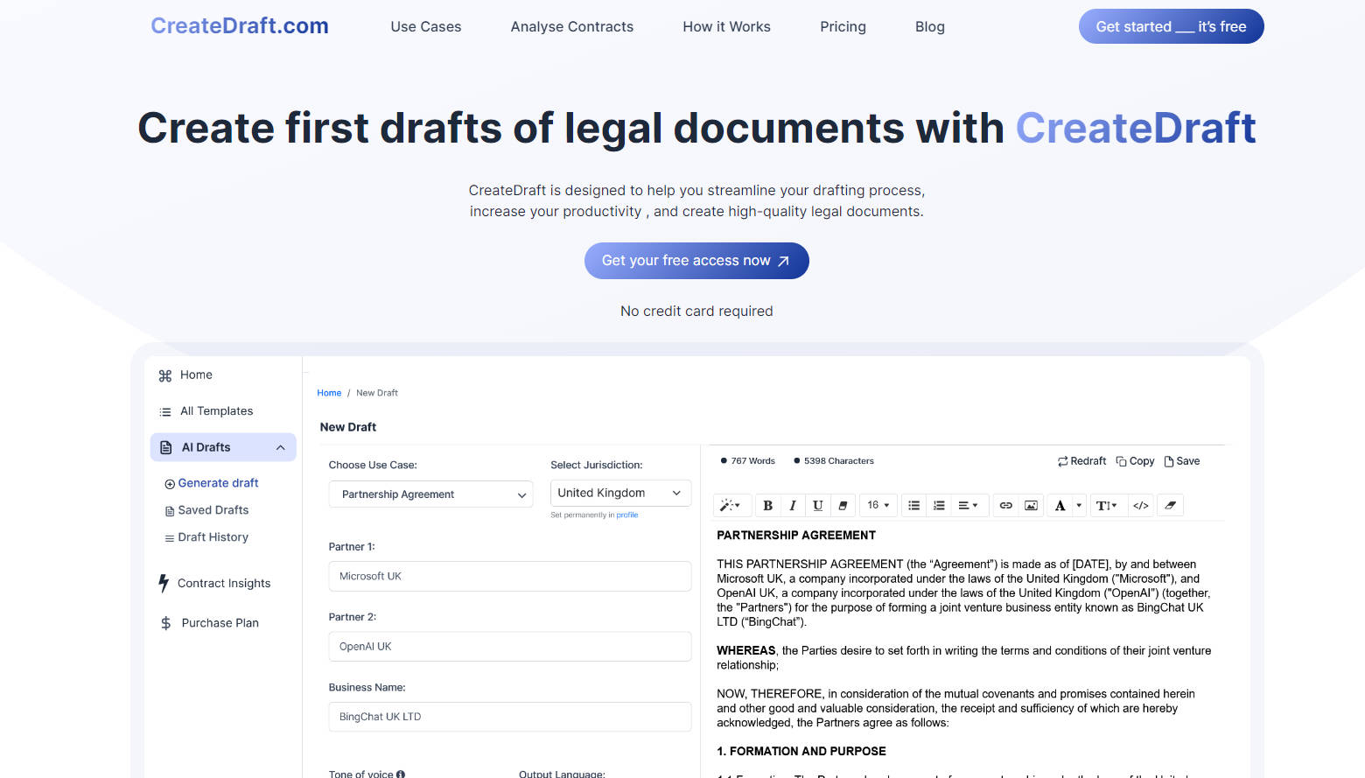Open the Choose Use Case dropdown
This screenshot has height=778, width=1365.
pyautogui.click(x=430, y=494)
